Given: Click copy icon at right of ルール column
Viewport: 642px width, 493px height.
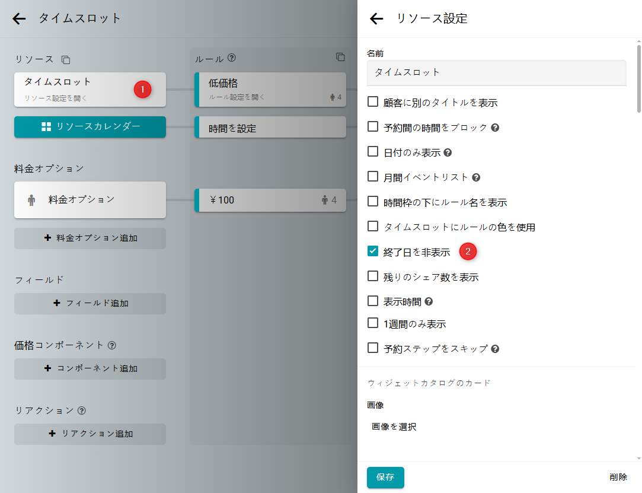Looking at the screenshot, I should pos(340,58).
